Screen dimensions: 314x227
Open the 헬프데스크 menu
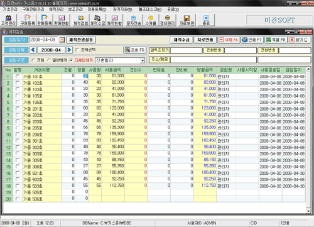pos(150,9)
